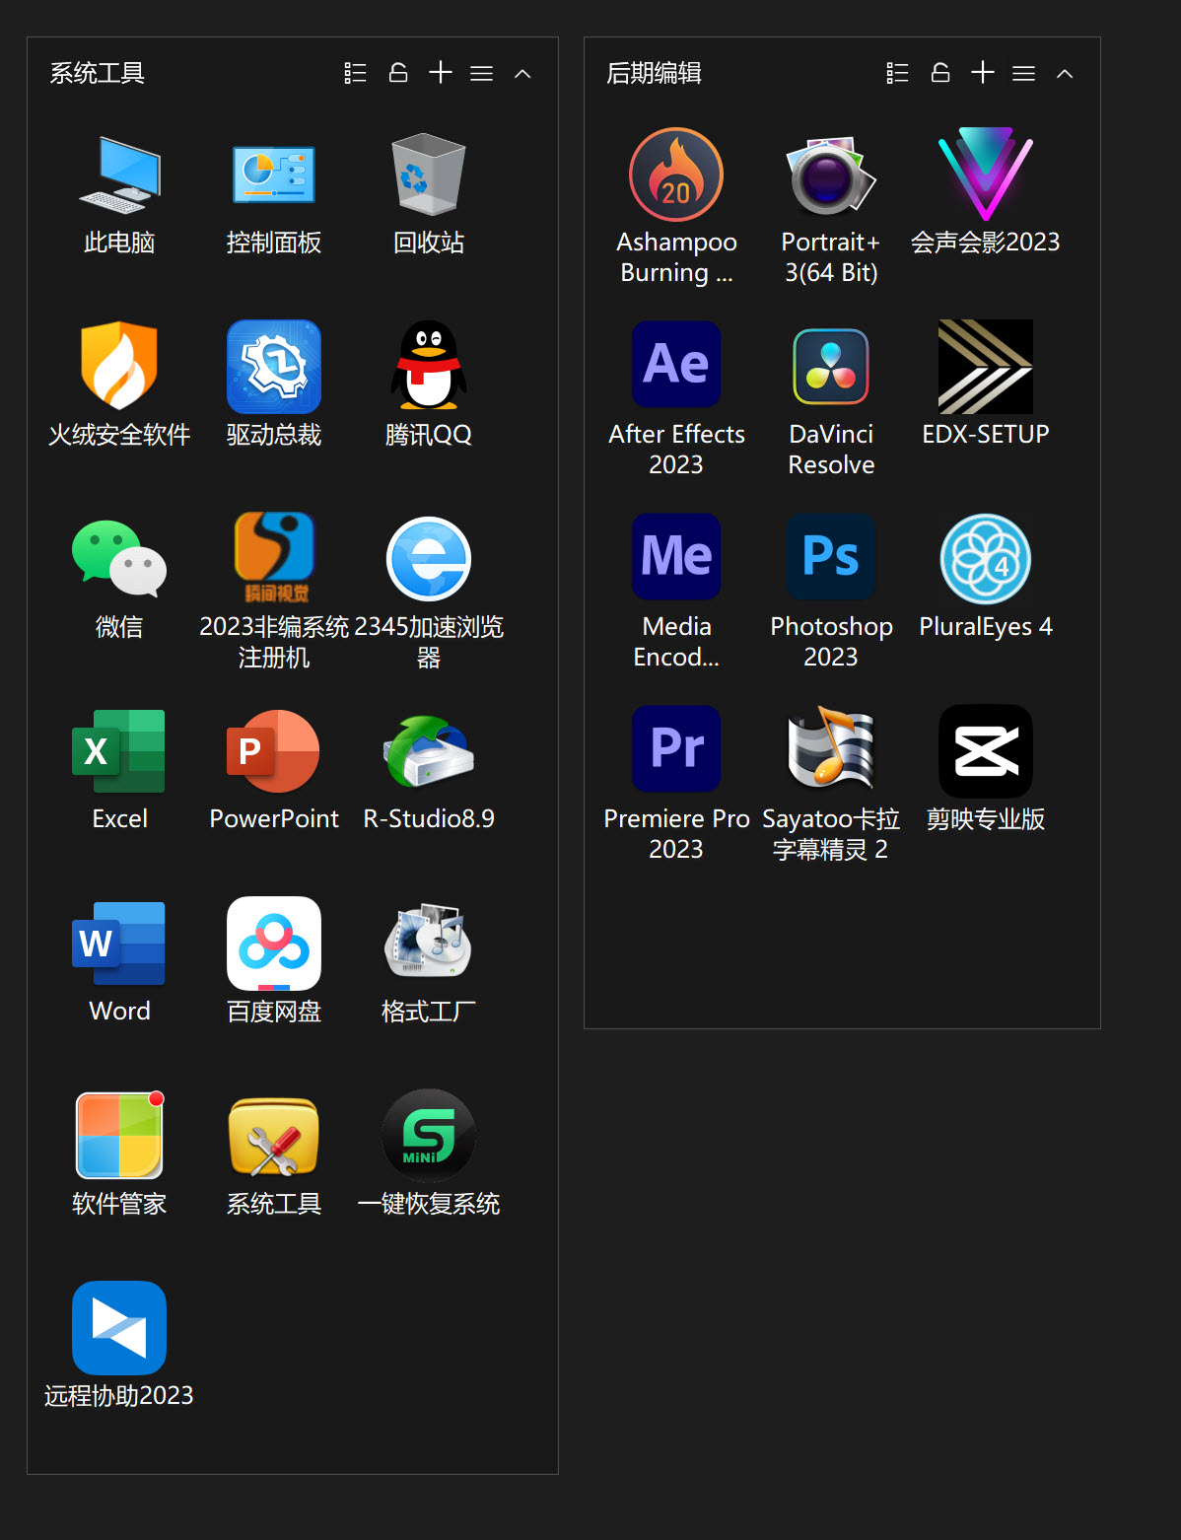Open 微信 WeChat icon
Screen dimensions: 1181x1540
click(119, 558)
